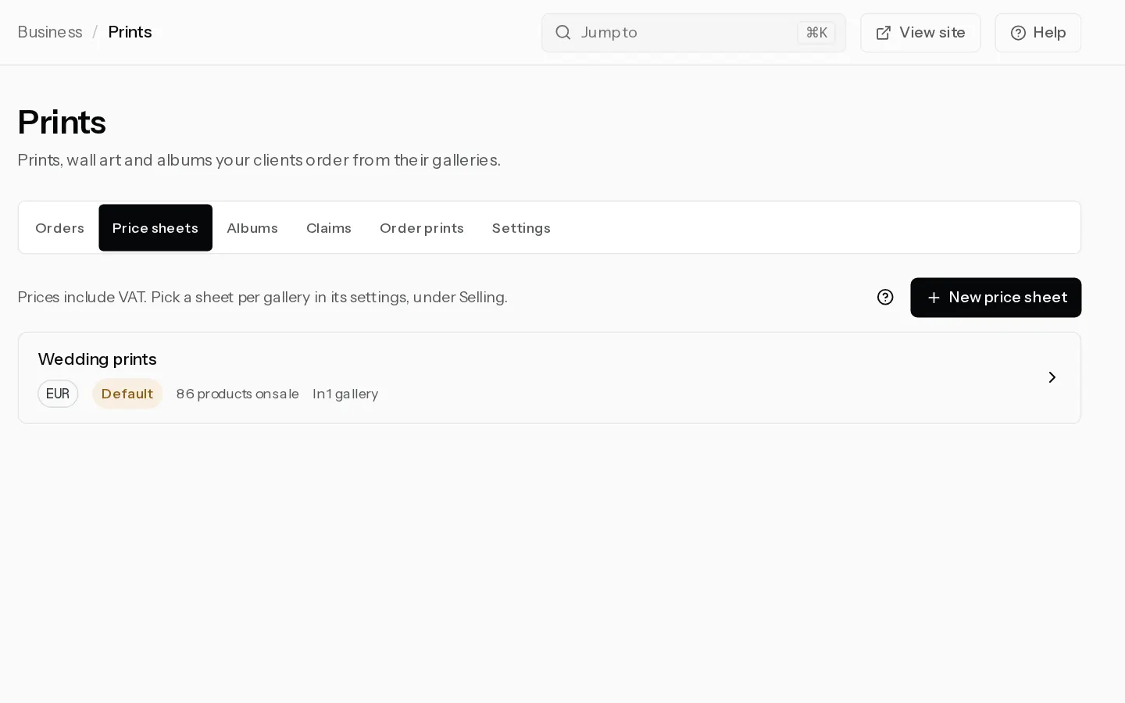The image size is (1125, 703).
Task: Click the 'Prints, wall art and albums' subtitle
Action: tap(259, 160)
